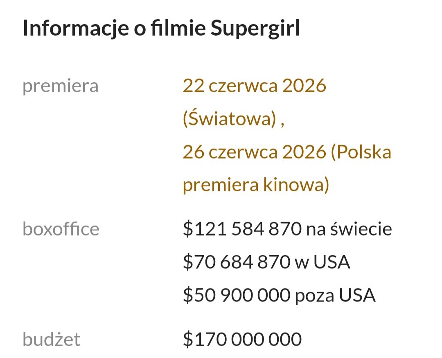Click the word filmie in the heading

tap(178, 28)
